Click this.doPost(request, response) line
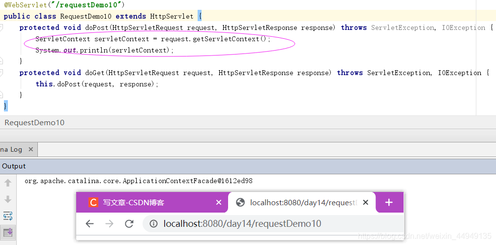 [97, 84]
